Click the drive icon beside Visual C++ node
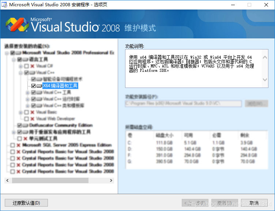 32,73
